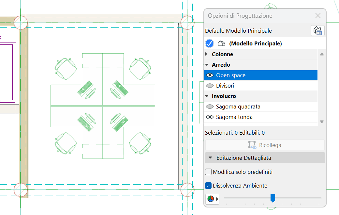This screenshot has width=339, height=215.
Task: Click the Involucro group label
Action: pos(224,96)
